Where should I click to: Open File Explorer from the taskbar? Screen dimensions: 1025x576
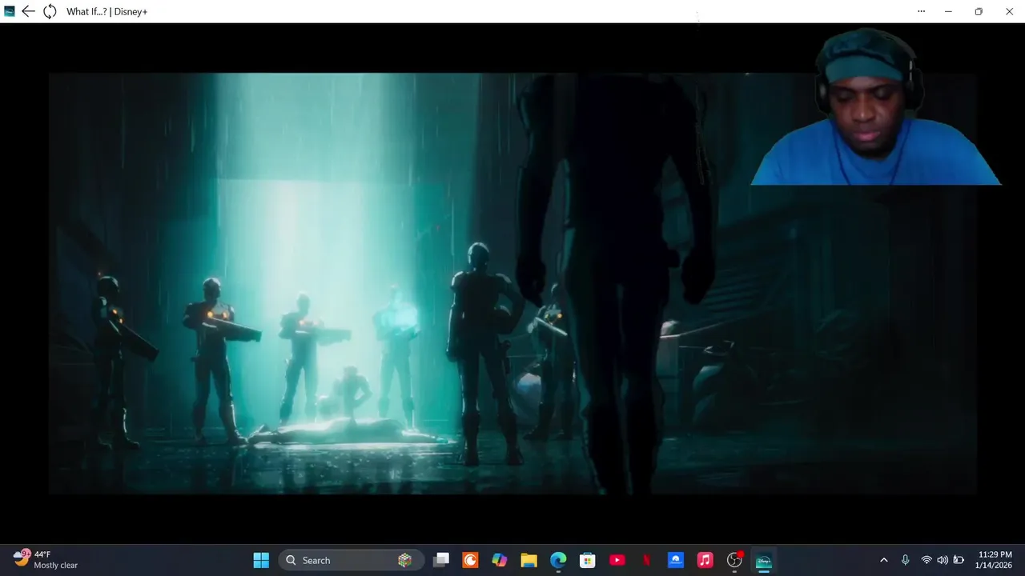tap(529, 560)
